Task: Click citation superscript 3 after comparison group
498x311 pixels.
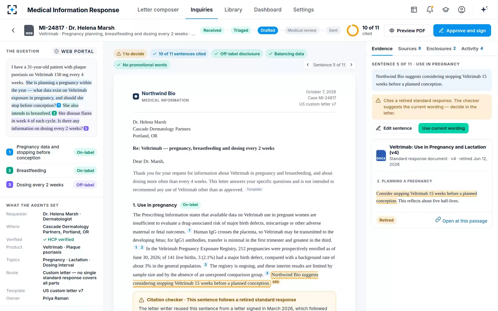Action: click(267, 273)
